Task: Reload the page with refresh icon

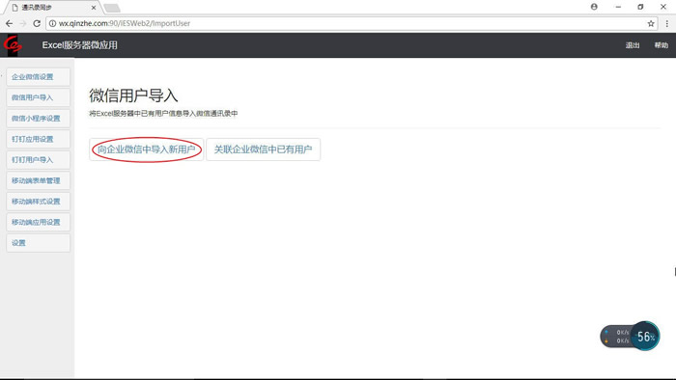Action: coord(37,24)
